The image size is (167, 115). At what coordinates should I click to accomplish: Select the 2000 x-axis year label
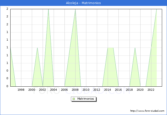pyautogui.click(x=32, y=90)
